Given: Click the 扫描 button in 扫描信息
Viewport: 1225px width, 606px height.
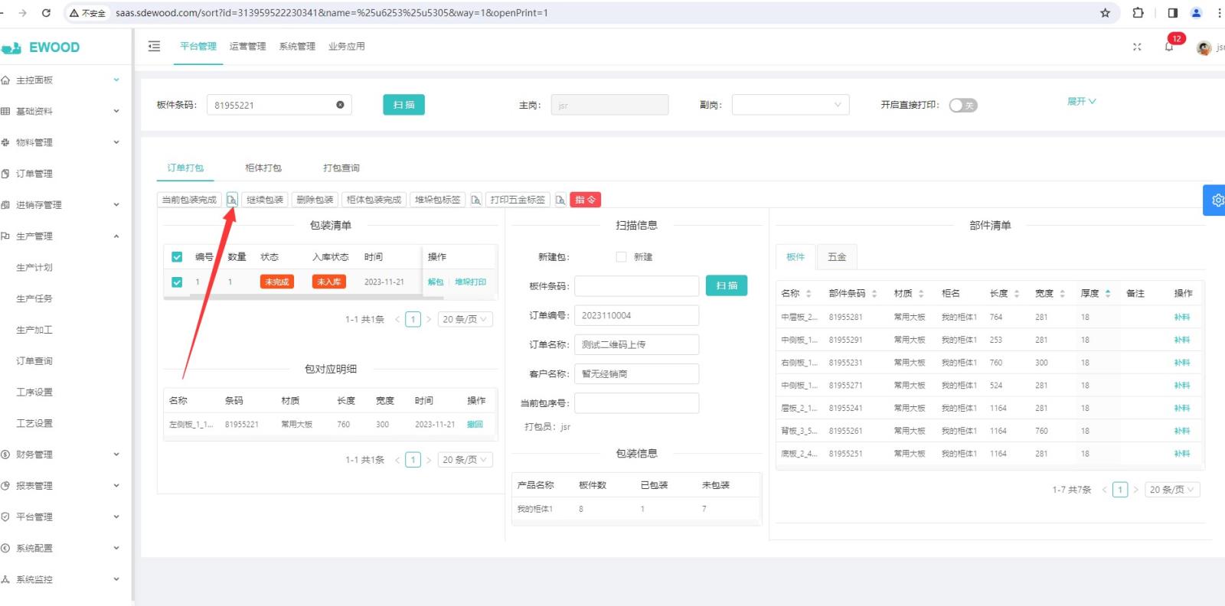Looking at the screenshot, I should (727, 285).
